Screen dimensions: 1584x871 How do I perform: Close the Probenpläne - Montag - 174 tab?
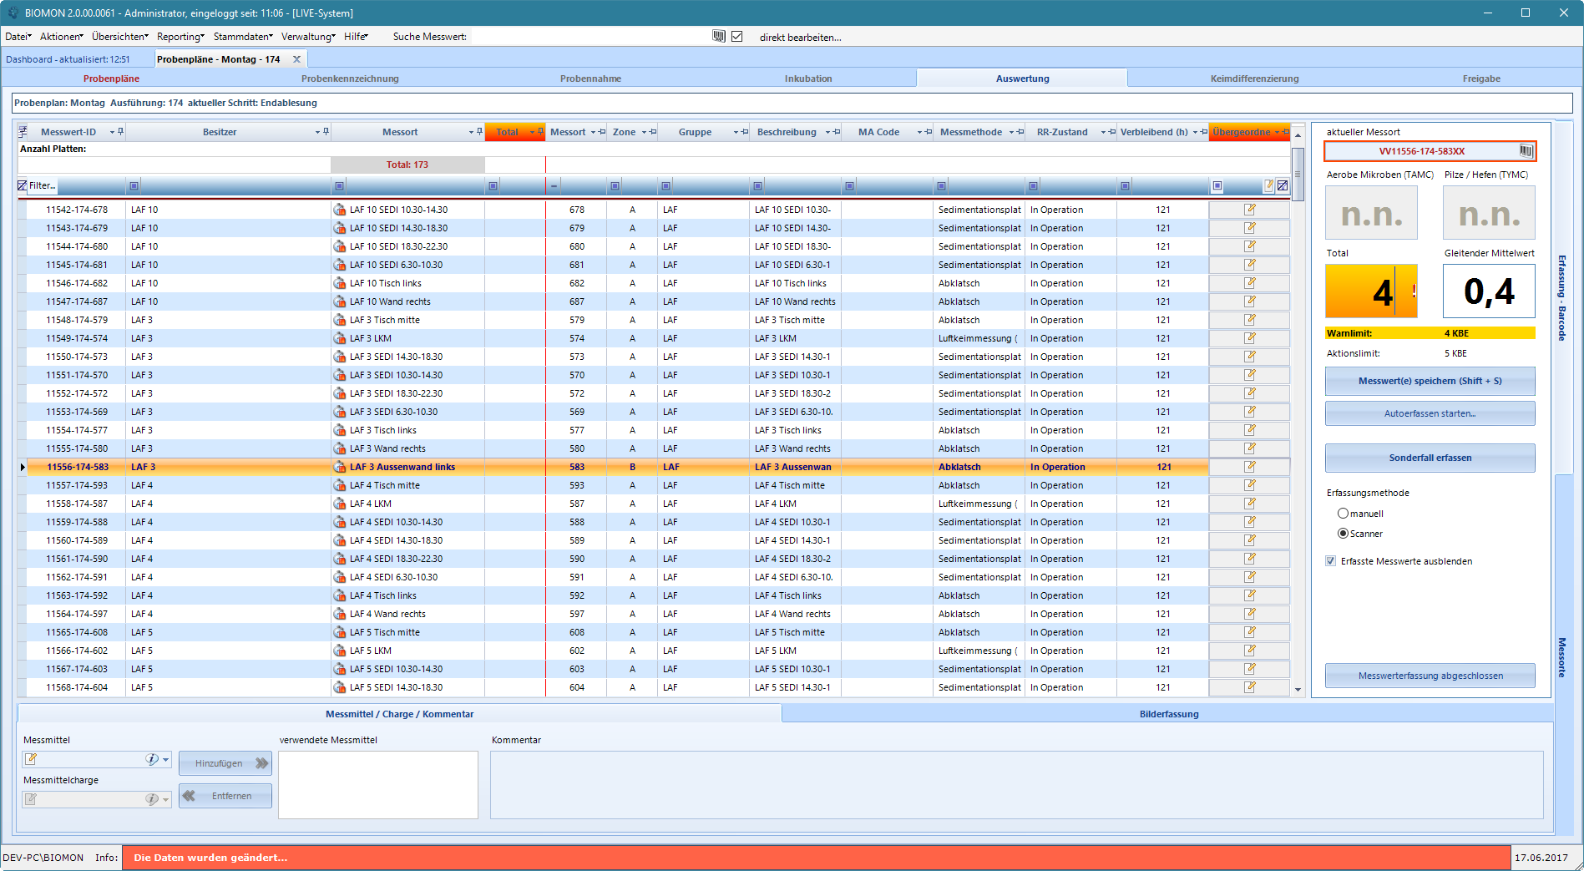[x=296, y=59]
